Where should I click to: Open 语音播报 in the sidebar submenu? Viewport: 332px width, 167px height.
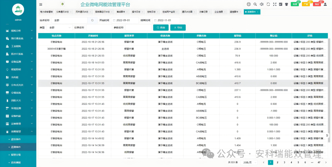16,163
